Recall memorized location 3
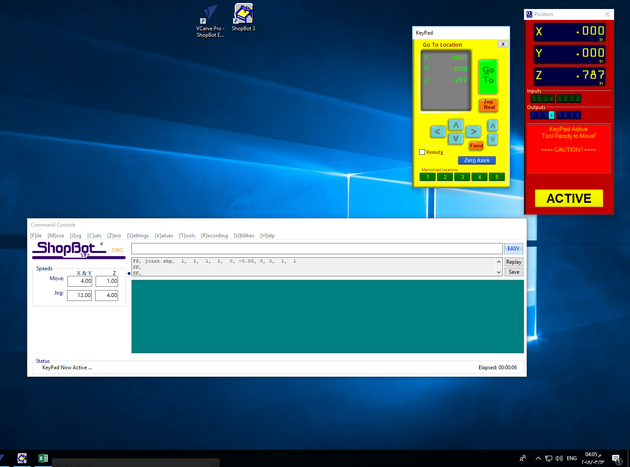 click(x=462, y=177)
